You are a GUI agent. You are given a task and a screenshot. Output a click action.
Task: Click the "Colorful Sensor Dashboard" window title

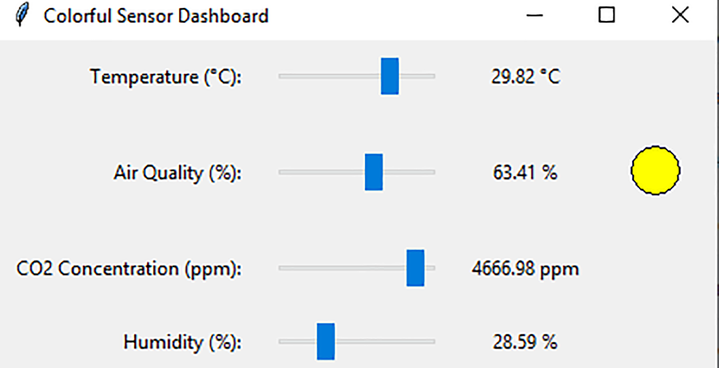point(156,16)
